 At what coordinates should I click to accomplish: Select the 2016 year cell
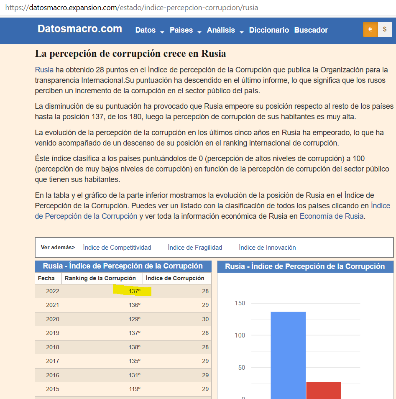(52, 375)
